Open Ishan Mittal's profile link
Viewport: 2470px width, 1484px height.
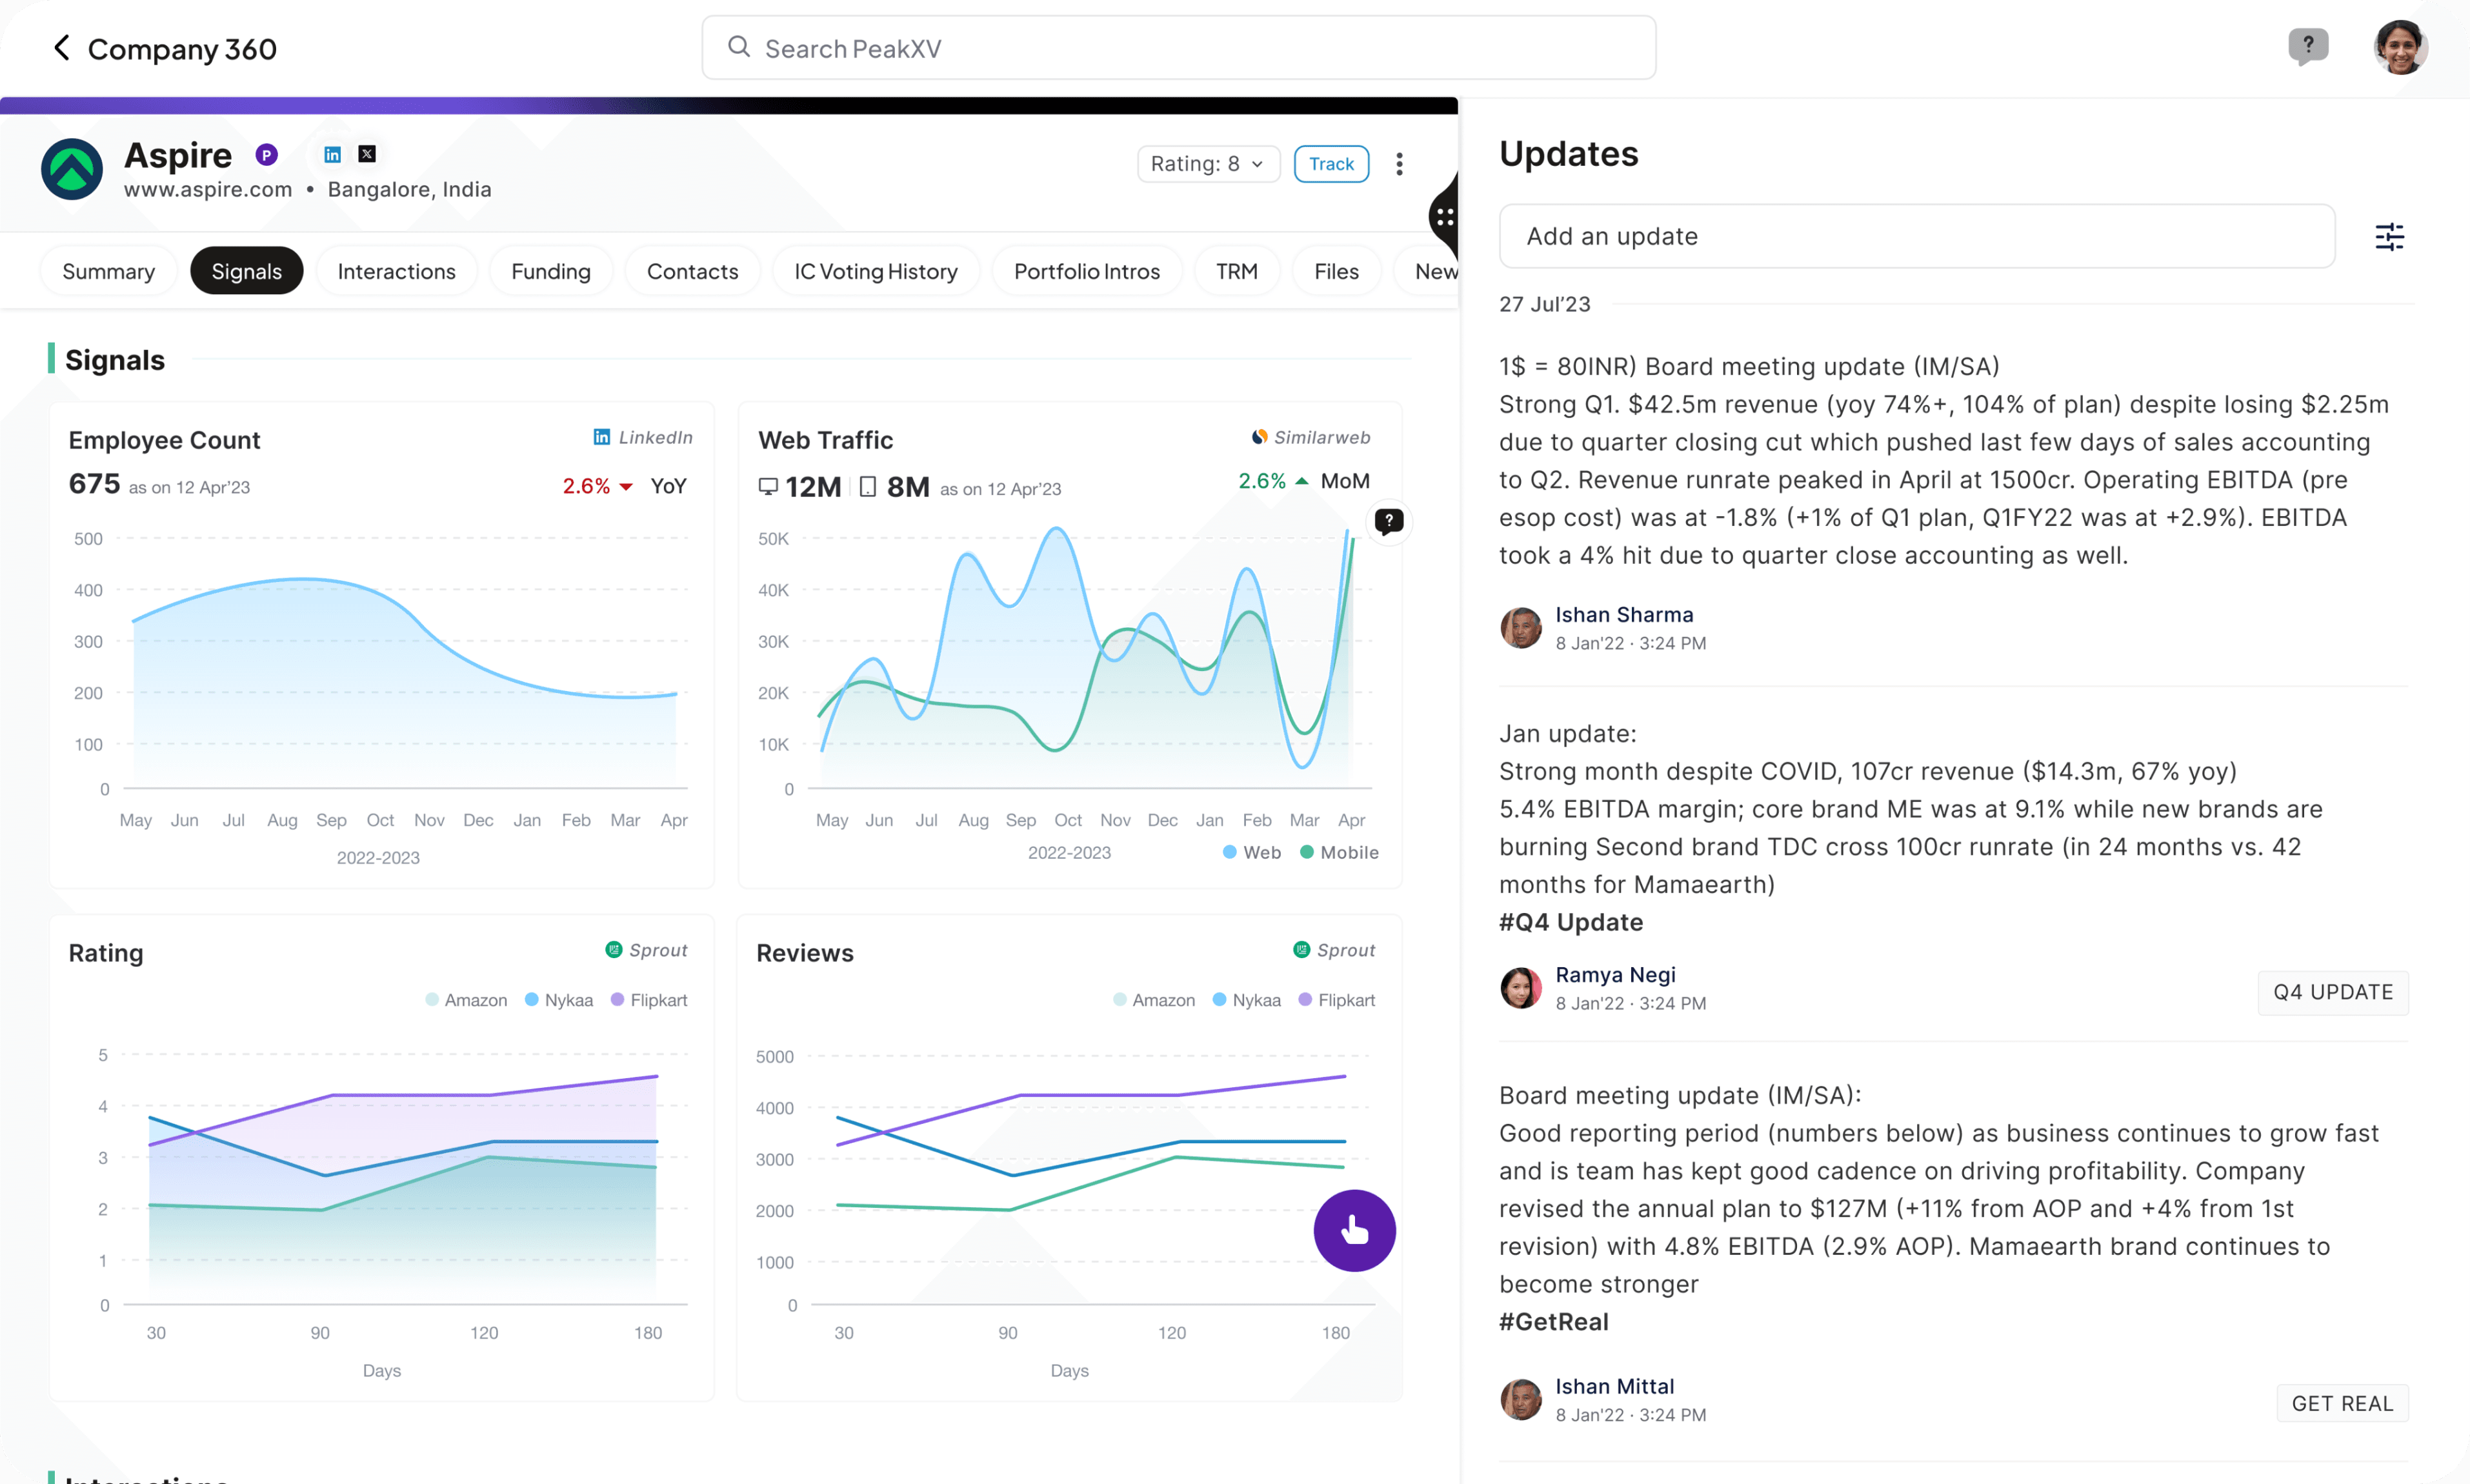pos(1614,1387)
